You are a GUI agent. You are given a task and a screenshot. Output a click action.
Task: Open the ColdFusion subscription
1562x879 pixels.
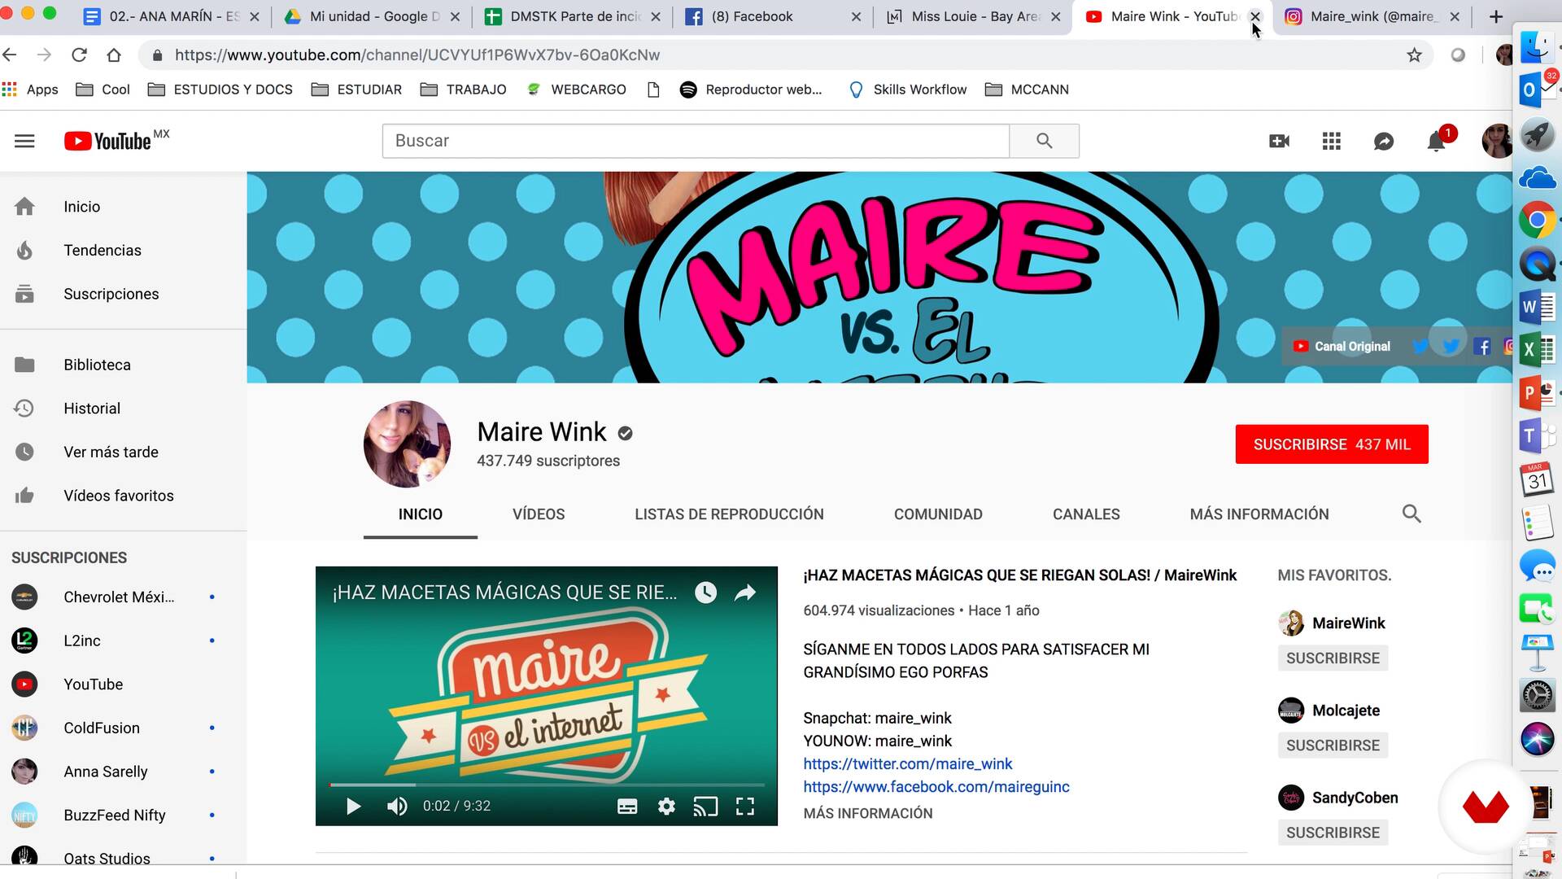(102, 728)
